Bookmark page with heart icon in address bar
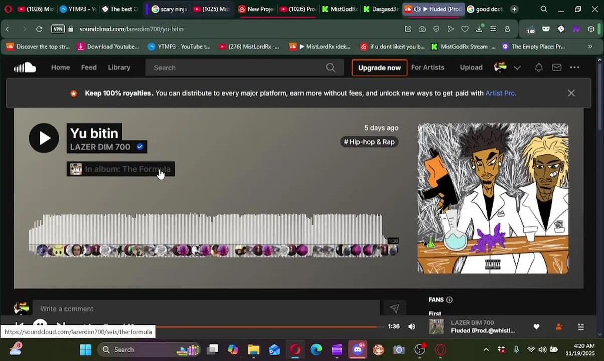 click(x=465, y=29)
